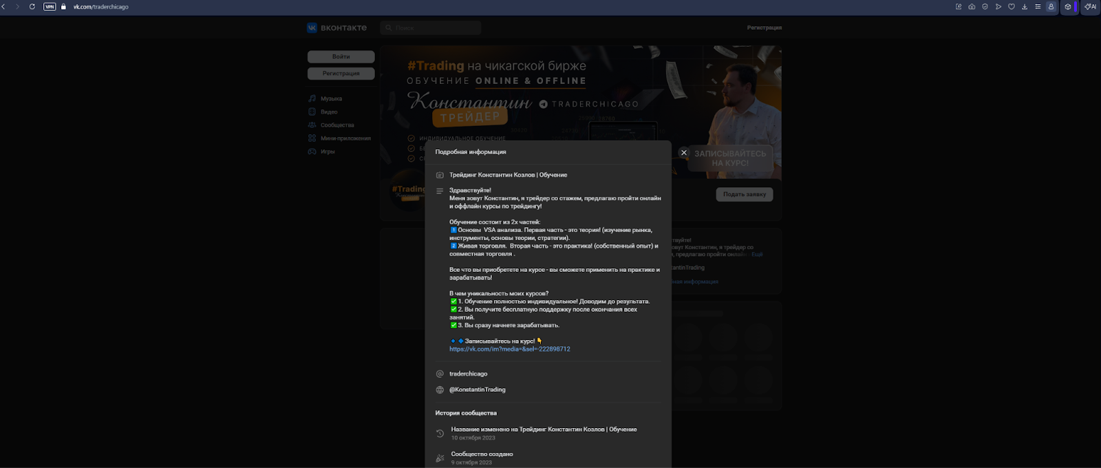This screenshot has width=1101, height=468.
Task: Click the Подать заявку button
Action: (744, 195)
